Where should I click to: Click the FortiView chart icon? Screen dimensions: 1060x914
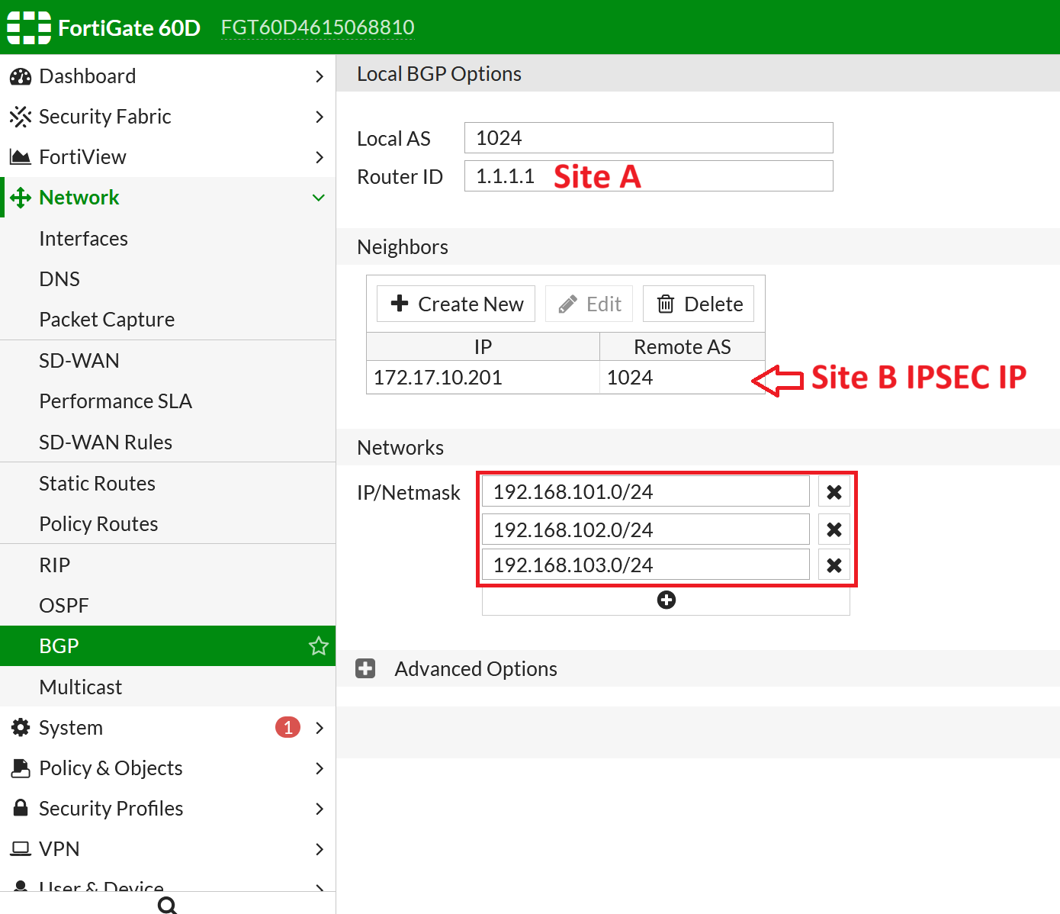21,157
